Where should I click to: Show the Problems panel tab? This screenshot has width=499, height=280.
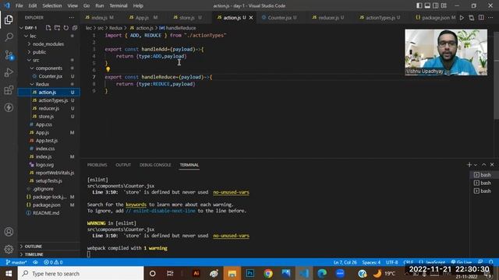click(97, 165)
